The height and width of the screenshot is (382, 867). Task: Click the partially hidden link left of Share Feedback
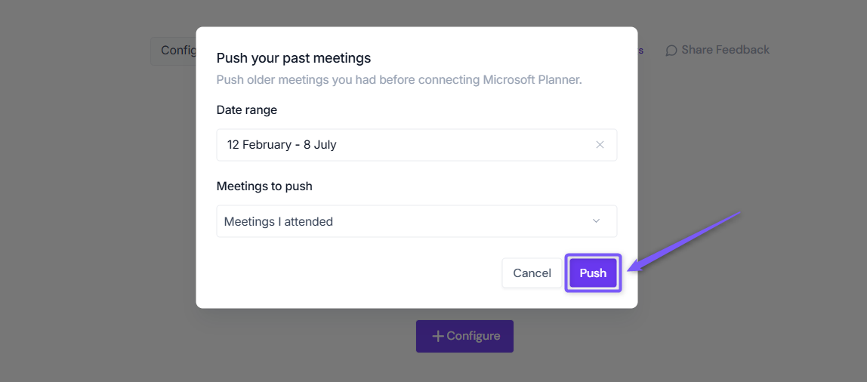click(x=640, y=51)
